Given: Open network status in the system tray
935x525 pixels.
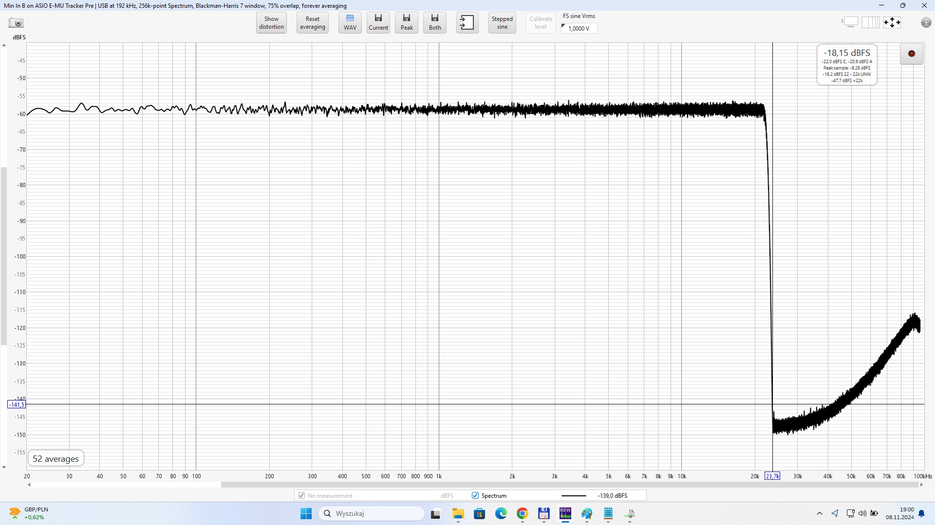Looking at the screenshot, I should click(850, 513).
